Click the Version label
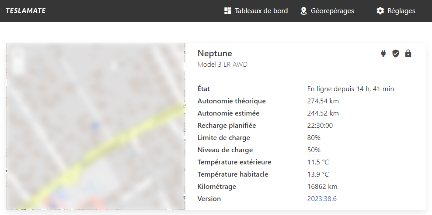This screenshot has height=215, width=432. click(x=209, y=199)
